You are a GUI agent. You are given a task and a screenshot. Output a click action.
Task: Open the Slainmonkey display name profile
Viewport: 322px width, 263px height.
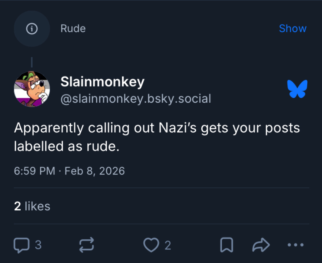[102, 82]
